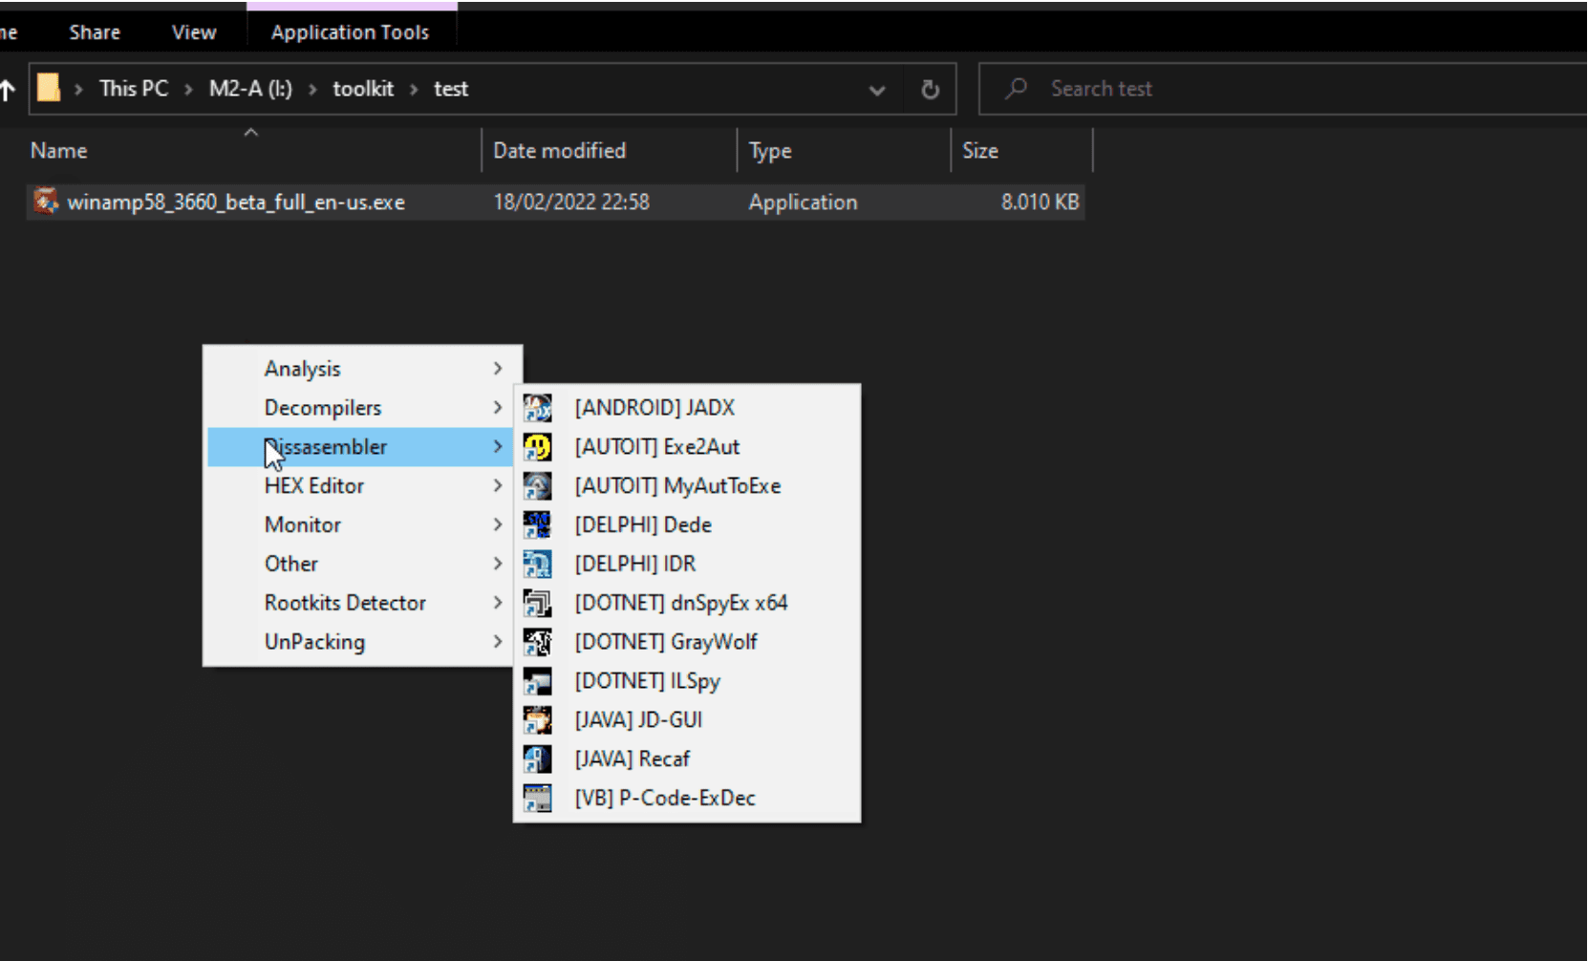Select the ILSpy icon
This screenshot has height=961, width=1588.
click(538, 681)
